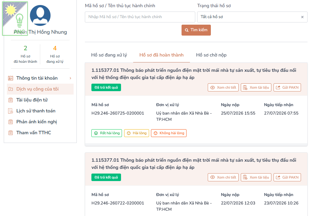The width and height of the screenshot is (335, 216).
Task: Switch to Hồ sơ đang xử lý tab
Action: (109, 55)
